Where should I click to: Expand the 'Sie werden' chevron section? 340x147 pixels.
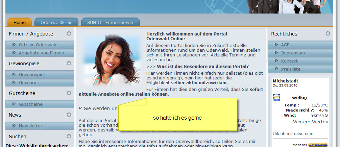[80, 108]
